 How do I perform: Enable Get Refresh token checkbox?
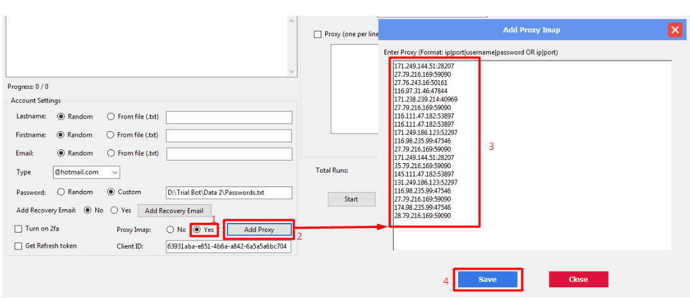[x=18, y=246]
